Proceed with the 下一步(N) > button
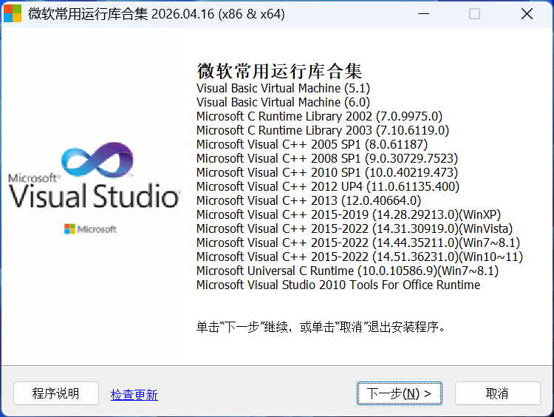 399,393
